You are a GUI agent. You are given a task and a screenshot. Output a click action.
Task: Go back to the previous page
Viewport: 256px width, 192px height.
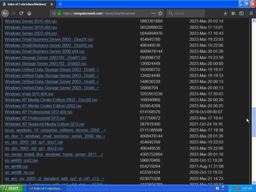[x=5, y=13]
